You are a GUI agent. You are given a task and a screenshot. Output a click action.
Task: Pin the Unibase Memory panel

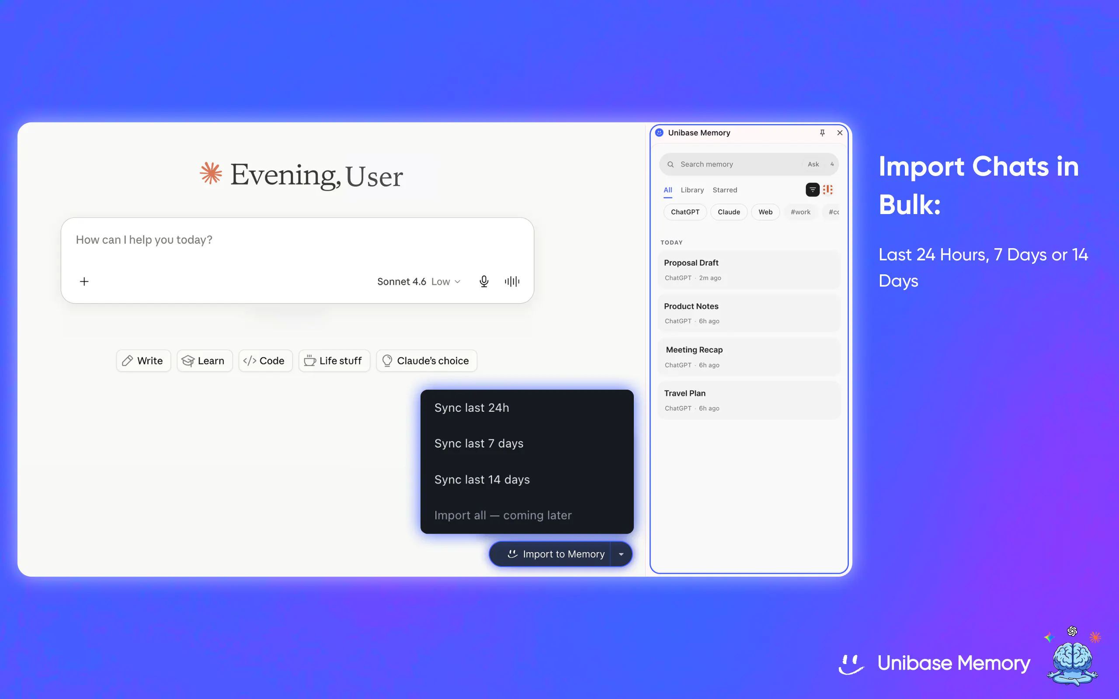pos(822,133)
